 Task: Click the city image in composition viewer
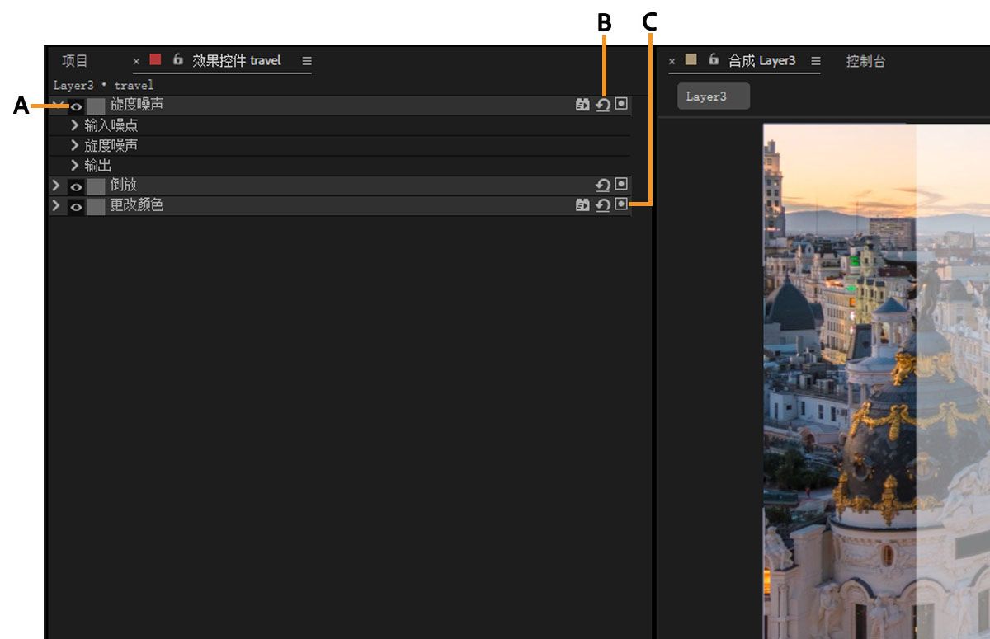tap(876, 381)
